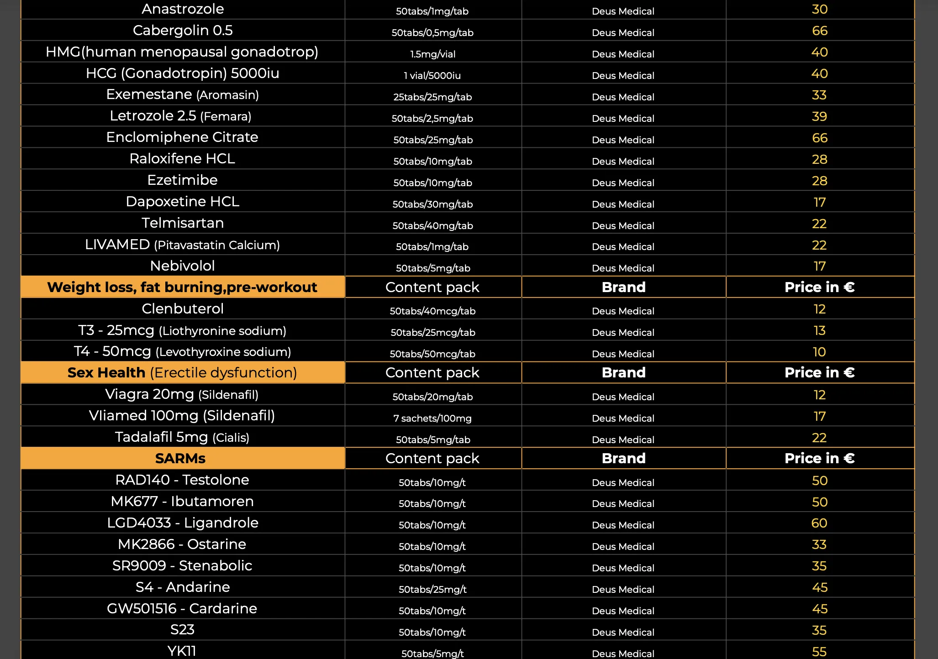938x659 pixels.
Task: Select the Anastrozole product name
Action: [x=183, y=9]
